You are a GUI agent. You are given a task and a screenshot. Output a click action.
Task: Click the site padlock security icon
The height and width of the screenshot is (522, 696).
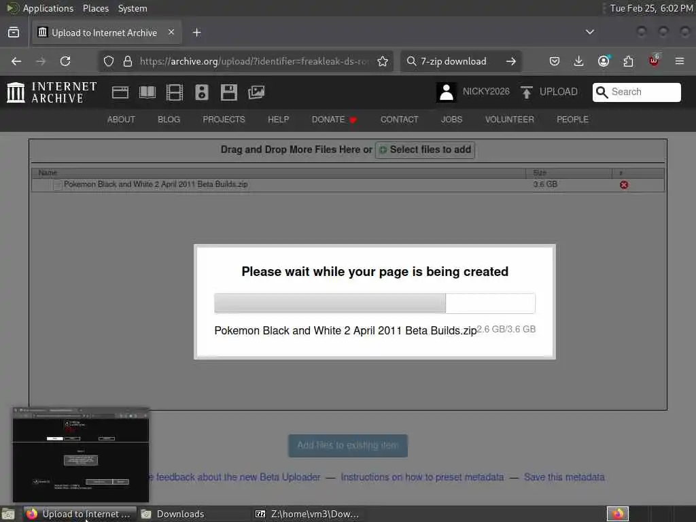pyautogui.click(x=127, y=61)
